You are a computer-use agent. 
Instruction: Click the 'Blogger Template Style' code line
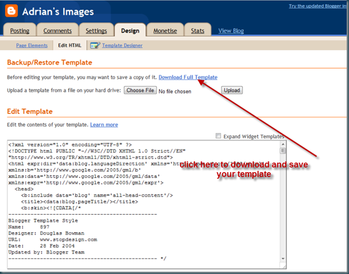coord(43,220)
